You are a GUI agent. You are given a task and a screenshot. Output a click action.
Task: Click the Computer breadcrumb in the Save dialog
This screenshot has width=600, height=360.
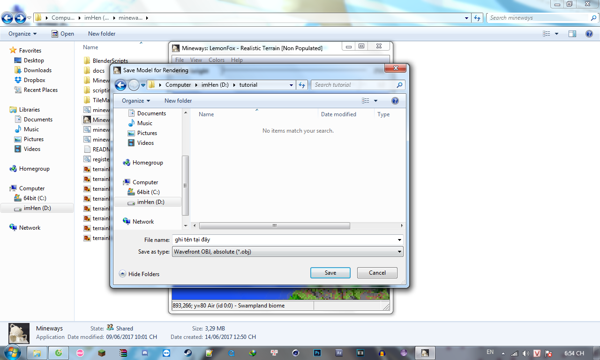[178, 85]
